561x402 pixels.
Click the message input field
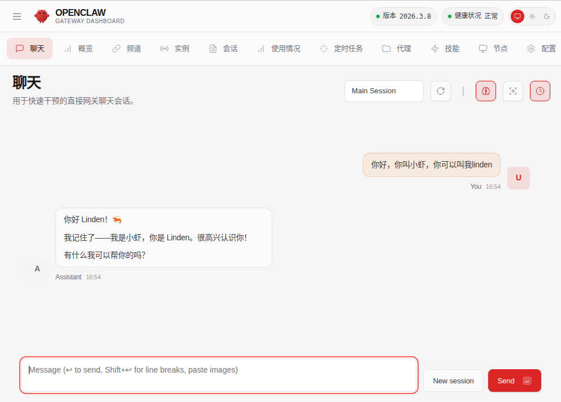pos(219,375)
